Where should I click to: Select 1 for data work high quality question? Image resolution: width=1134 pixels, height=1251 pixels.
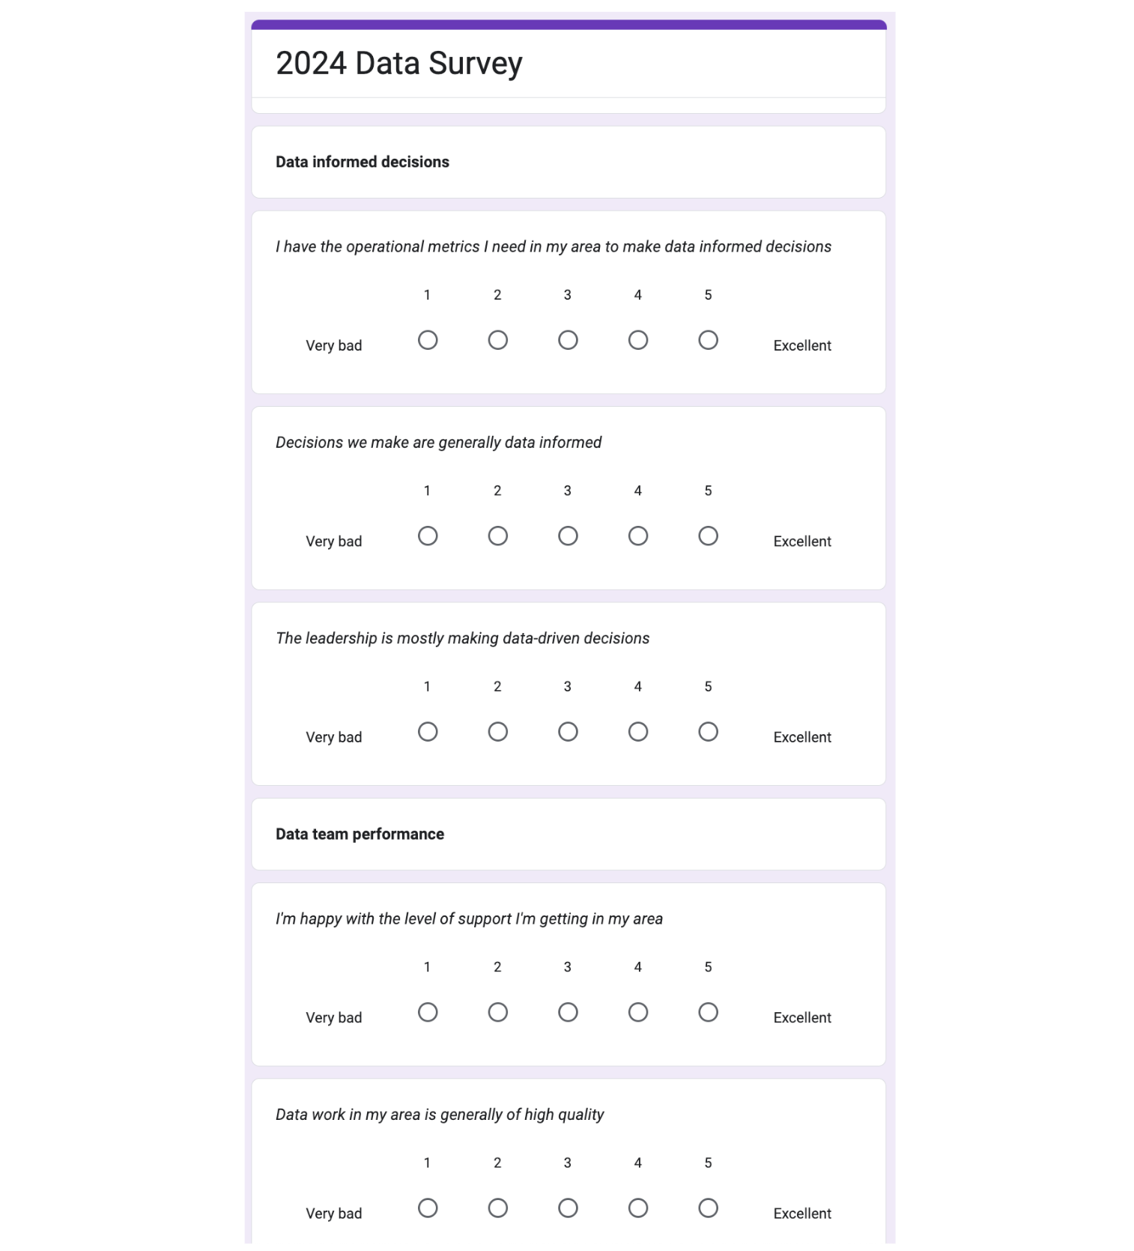428,1208
